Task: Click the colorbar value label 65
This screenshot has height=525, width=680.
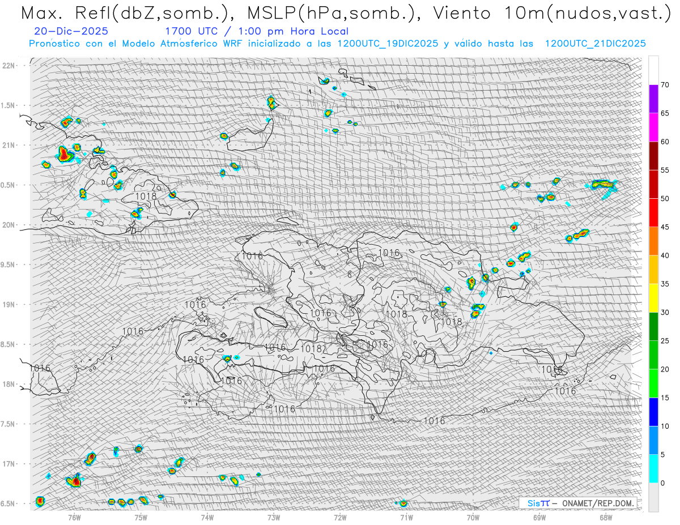Action: pyautogui.click(x=665, y=113)
